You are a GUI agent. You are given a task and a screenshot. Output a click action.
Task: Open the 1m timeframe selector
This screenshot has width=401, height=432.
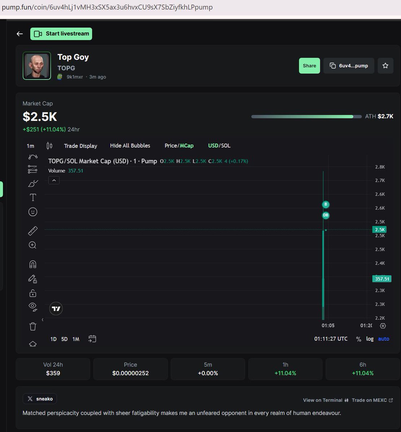click(31, 146)
